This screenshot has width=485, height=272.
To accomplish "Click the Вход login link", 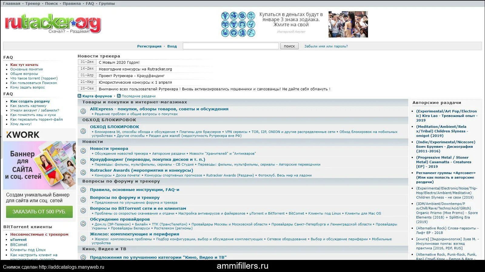I will [x=172, y=46].
